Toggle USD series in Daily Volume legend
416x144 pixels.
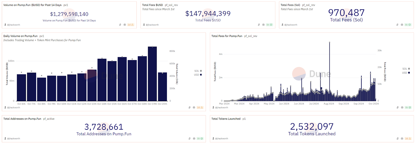tap(198, 75)
